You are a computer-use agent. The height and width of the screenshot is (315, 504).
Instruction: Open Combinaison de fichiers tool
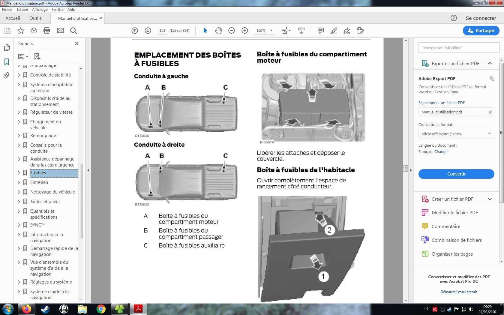coord(452,240)
